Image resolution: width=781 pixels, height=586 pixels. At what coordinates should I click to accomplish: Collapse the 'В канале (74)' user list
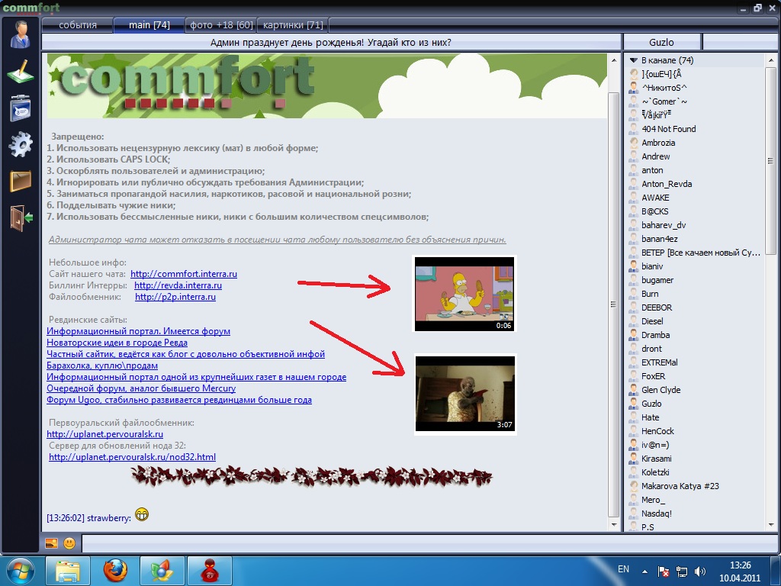[x=633, y=60]
